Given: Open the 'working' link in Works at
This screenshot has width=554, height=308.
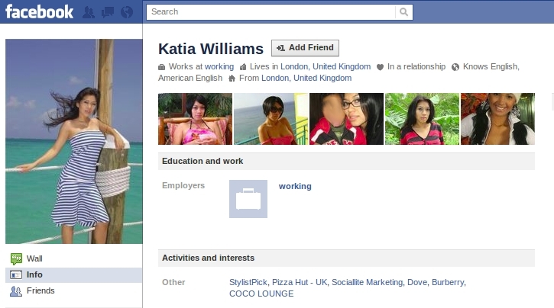Looking at the screenshot, I should pos(219,66).
